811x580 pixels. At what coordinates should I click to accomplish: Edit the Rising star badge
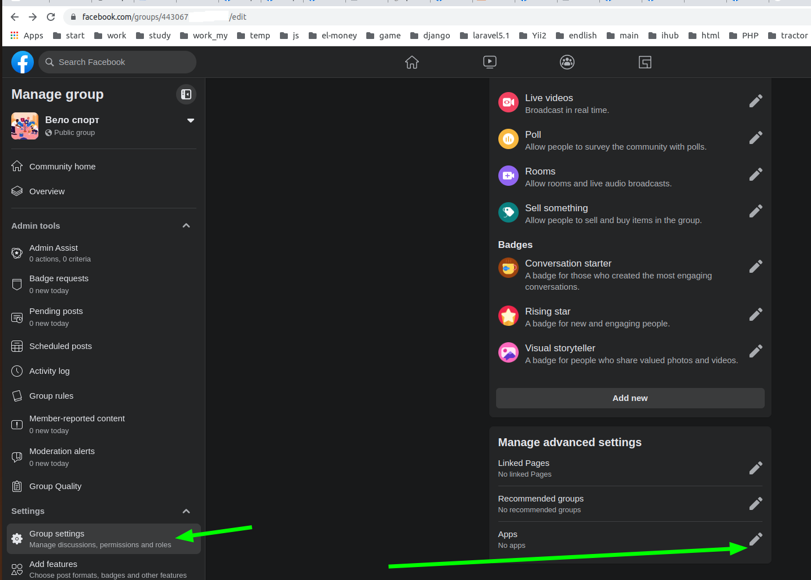pyautogui.click(x=756, y=315)
